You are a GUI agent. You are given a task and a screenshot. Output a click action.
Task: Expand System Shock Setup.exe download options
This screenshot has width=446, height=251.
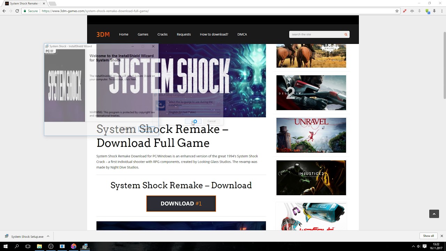pyautogui.click(x=48, y=236)
